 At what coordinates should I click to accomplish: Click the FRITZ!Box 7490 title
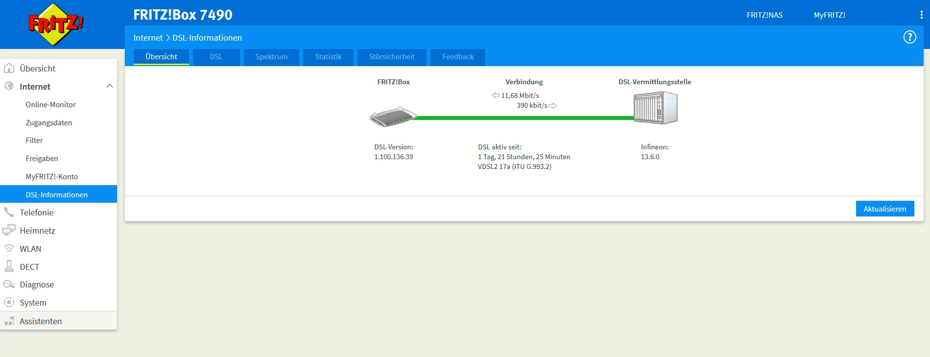(183, 15)
